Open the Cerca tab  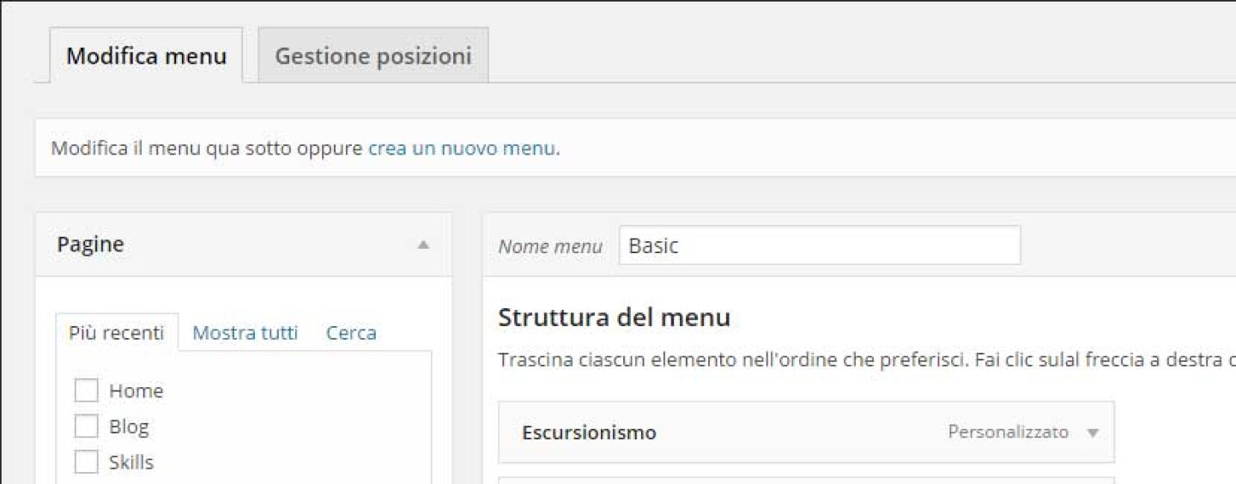[x=351, y=332]
